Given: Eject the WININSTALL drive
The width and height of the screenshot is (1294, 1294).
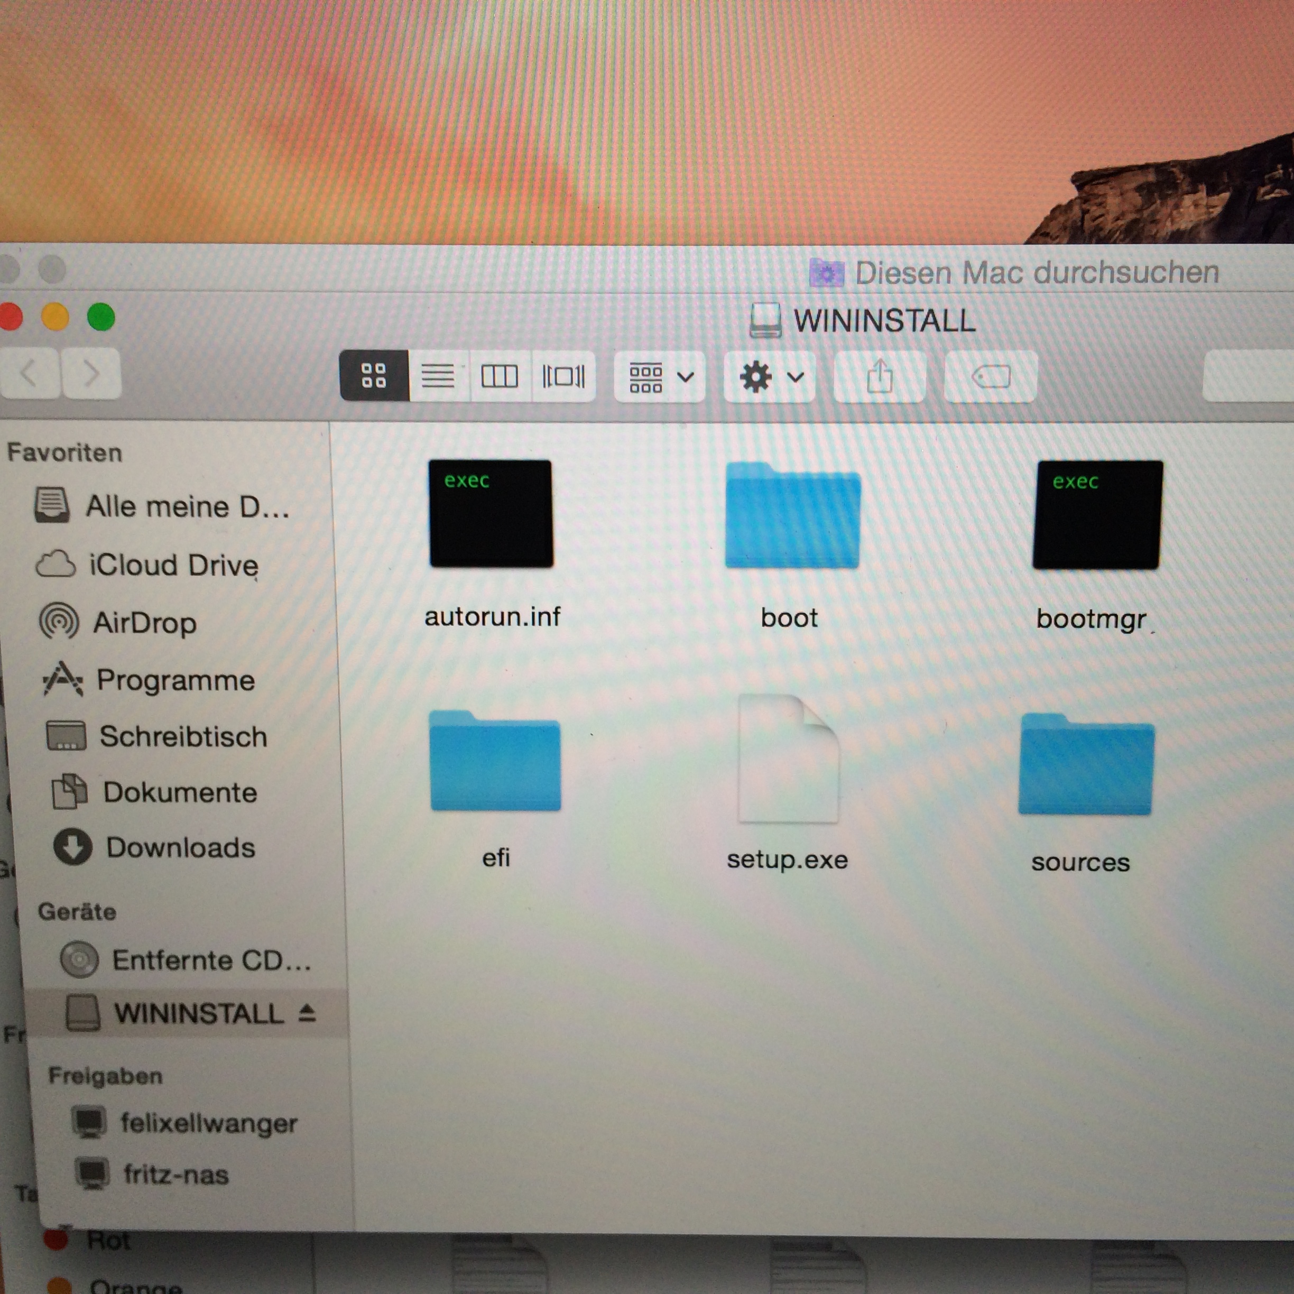Looking at the screenshot, I should coord(307,1013).
